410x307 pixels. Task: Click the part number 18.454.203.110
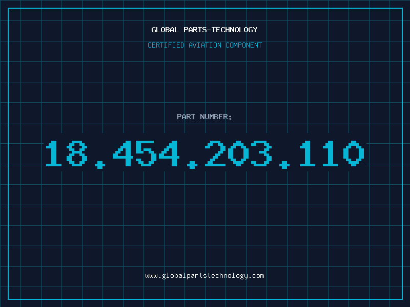click(x=205, y=154)
